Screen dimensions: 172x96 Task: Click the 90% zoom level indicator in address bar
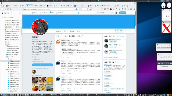(80, 9)
